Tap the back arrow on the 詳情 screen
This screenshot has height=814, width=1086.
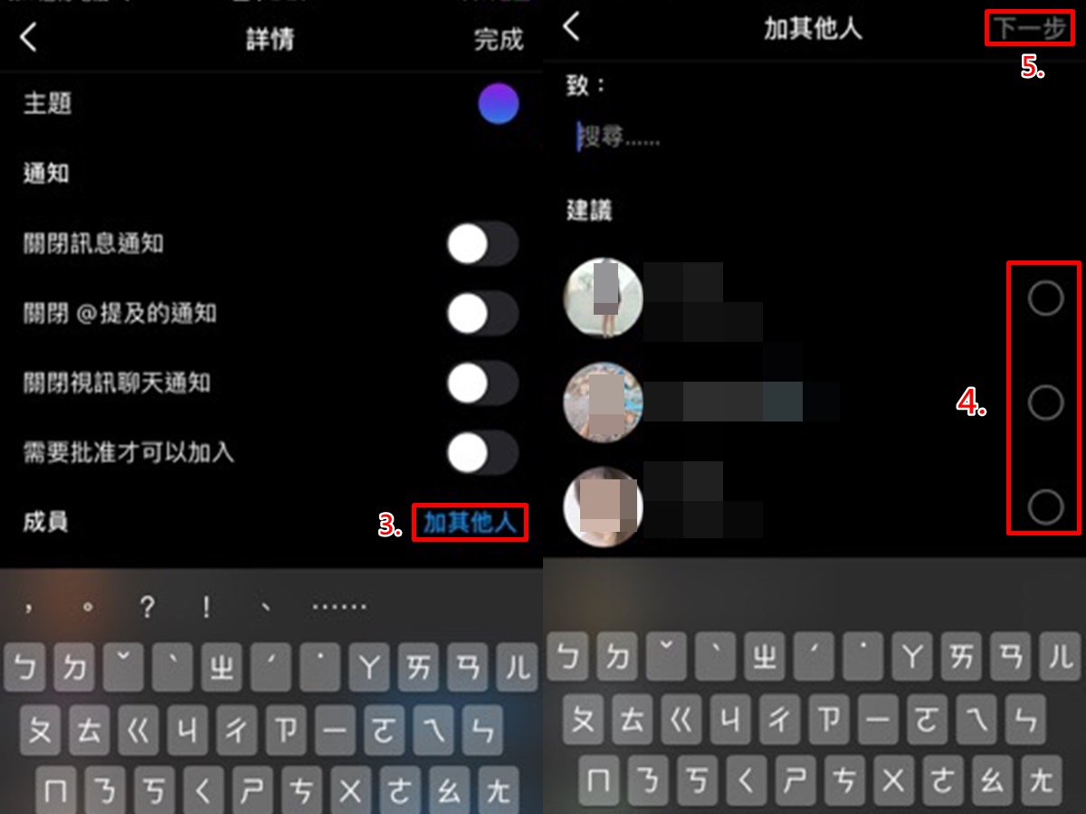pos(29,38)
